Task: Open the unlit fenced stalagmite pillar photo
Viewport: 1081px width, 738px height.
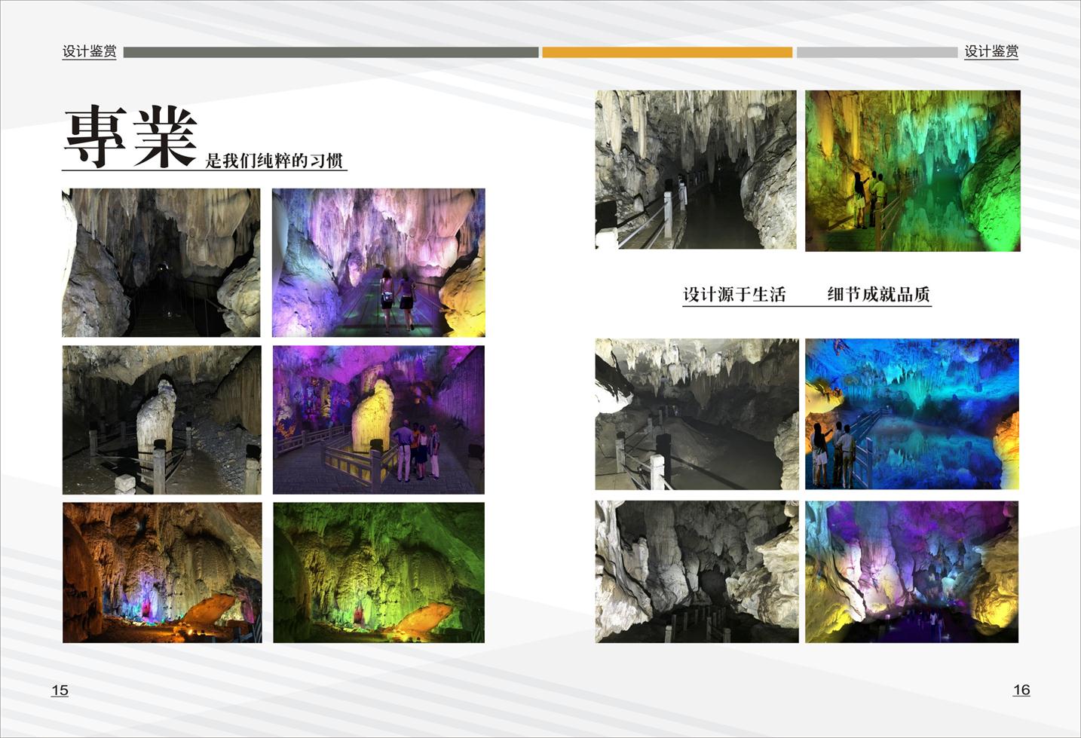Action: pyautogui.click(x=162, y=420)
